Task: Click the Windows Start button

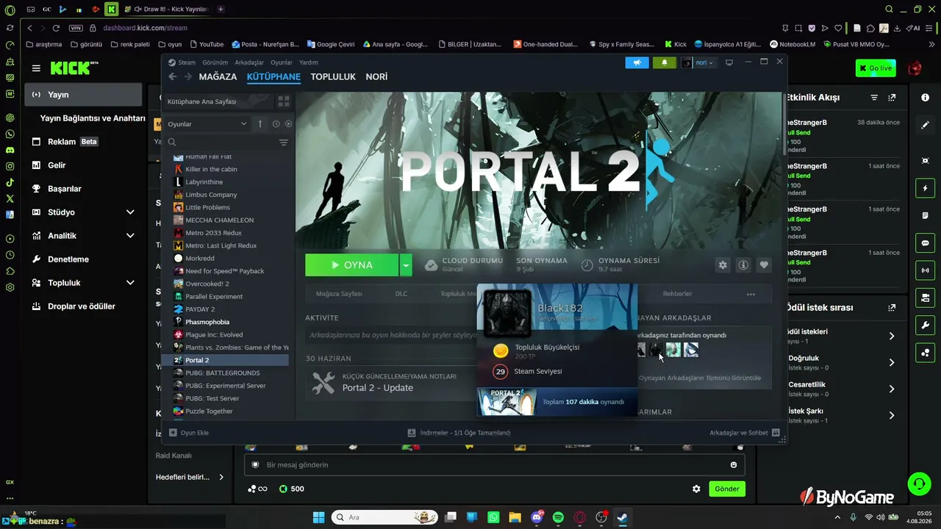Action: [x=319, y=517]
